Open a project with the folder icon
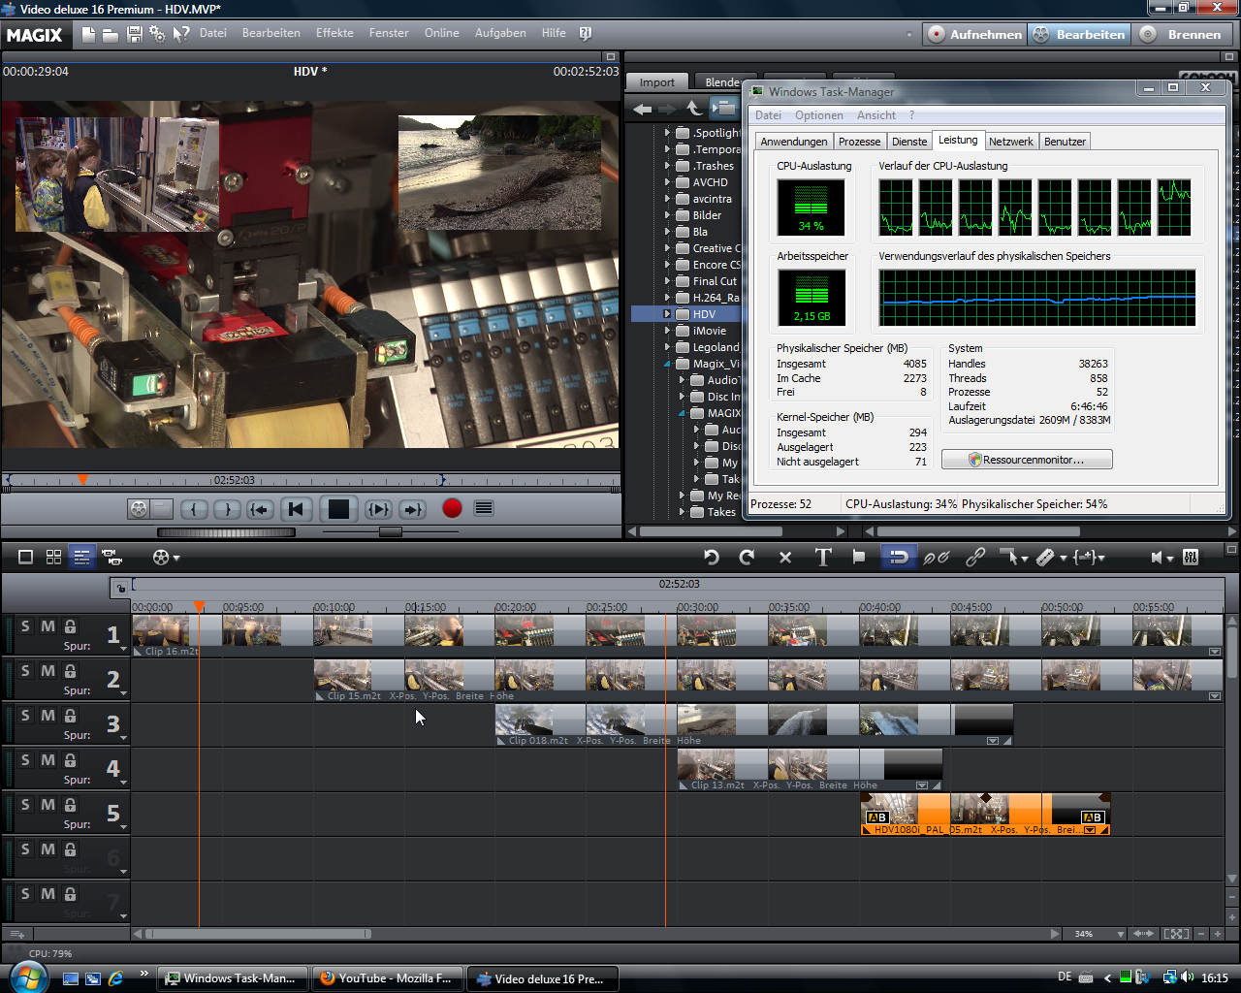 [x=111, y=34]
